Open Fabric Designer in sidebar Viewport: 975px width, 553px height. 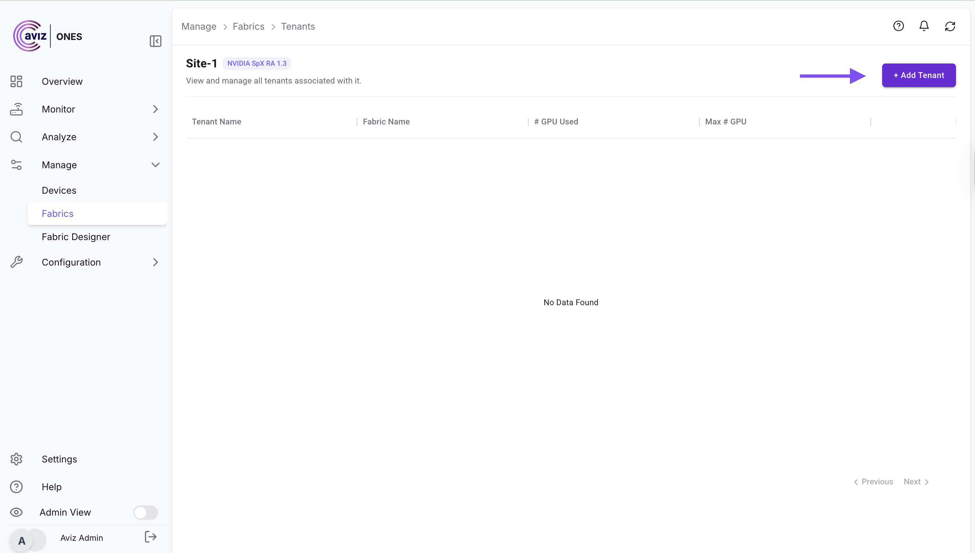coord(76,237)
